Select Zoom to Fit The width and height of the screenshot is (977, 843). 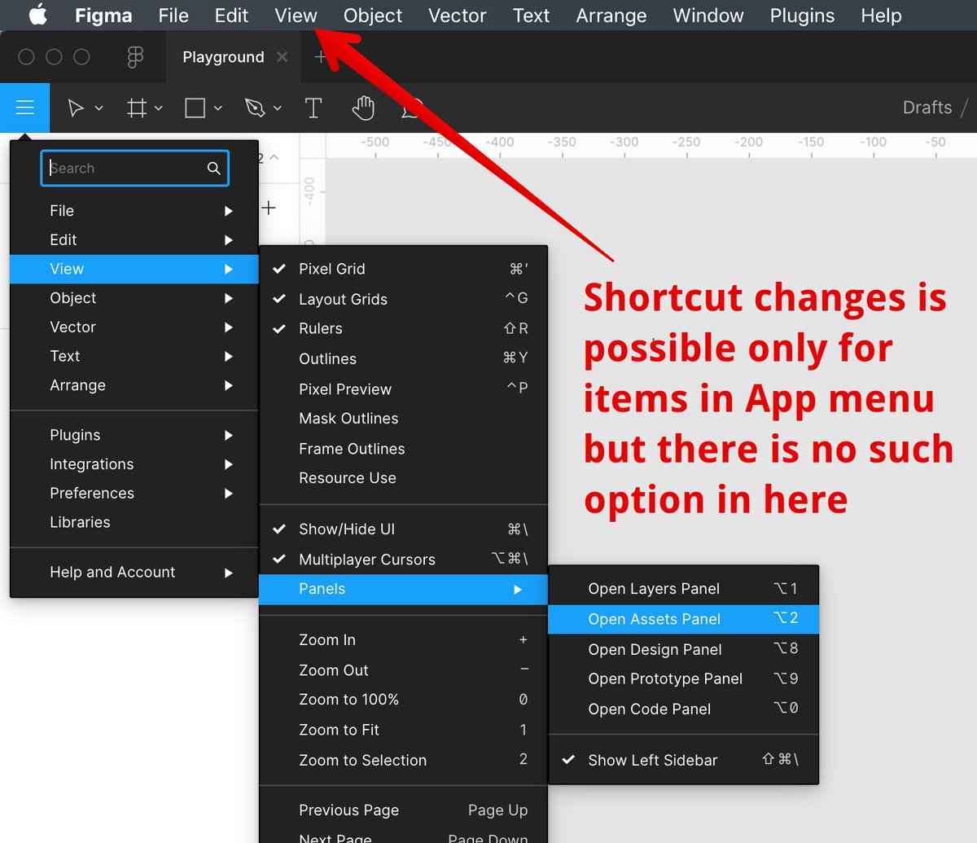pos(403,730)
